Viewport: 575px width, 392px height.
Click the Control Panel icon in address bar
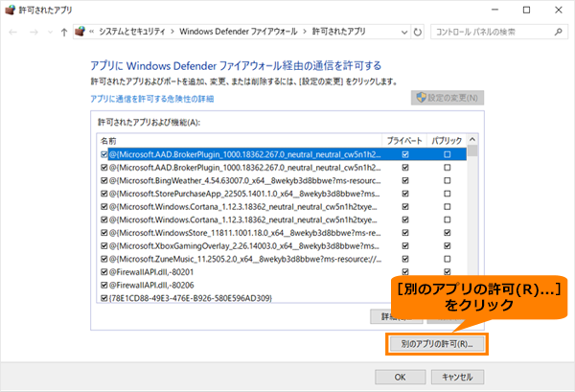coord(80,32)
